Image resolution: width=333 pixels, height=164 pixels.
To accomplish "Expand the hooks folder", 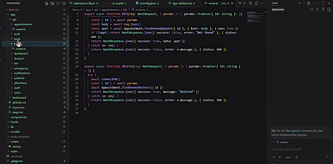I will (x=35, y=122).
